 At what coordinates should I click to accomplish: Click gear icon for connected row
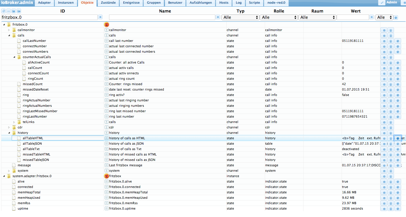click(x=384, y=187)
